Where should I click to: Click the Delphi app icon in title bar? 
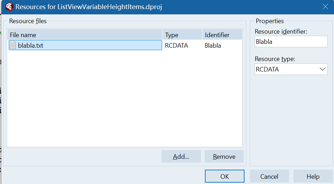(x=9, y=7)
